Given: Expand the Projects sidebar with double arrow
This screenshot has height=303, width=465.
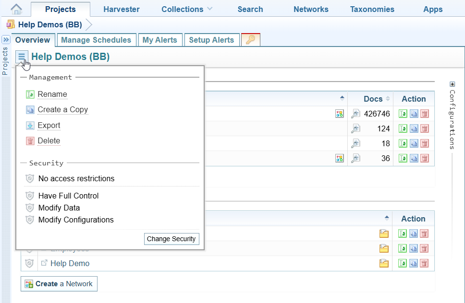Looking at the screenshot, I should click(6, 40).
